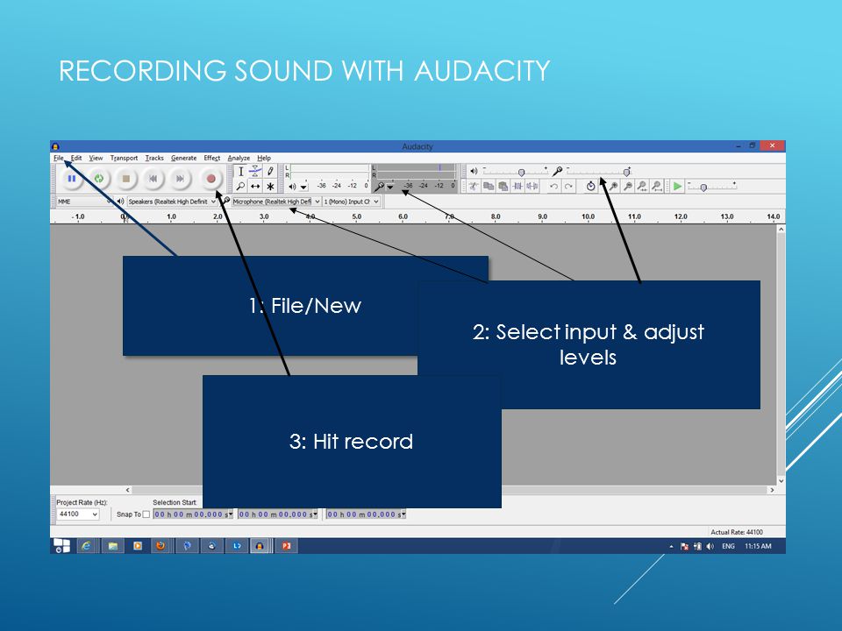
Task: Click the Stop transport button
Action: point(126,179)
